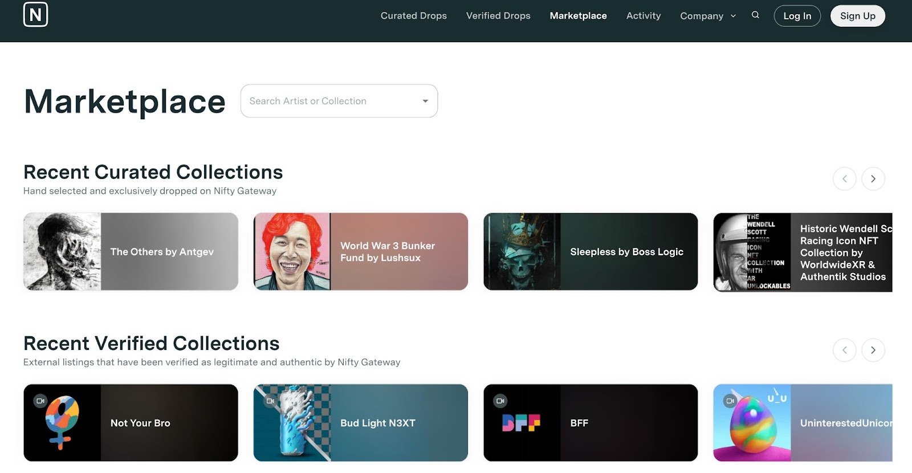
Task: Click the video icon on the BFF card
Action: (x=500, y=401)
